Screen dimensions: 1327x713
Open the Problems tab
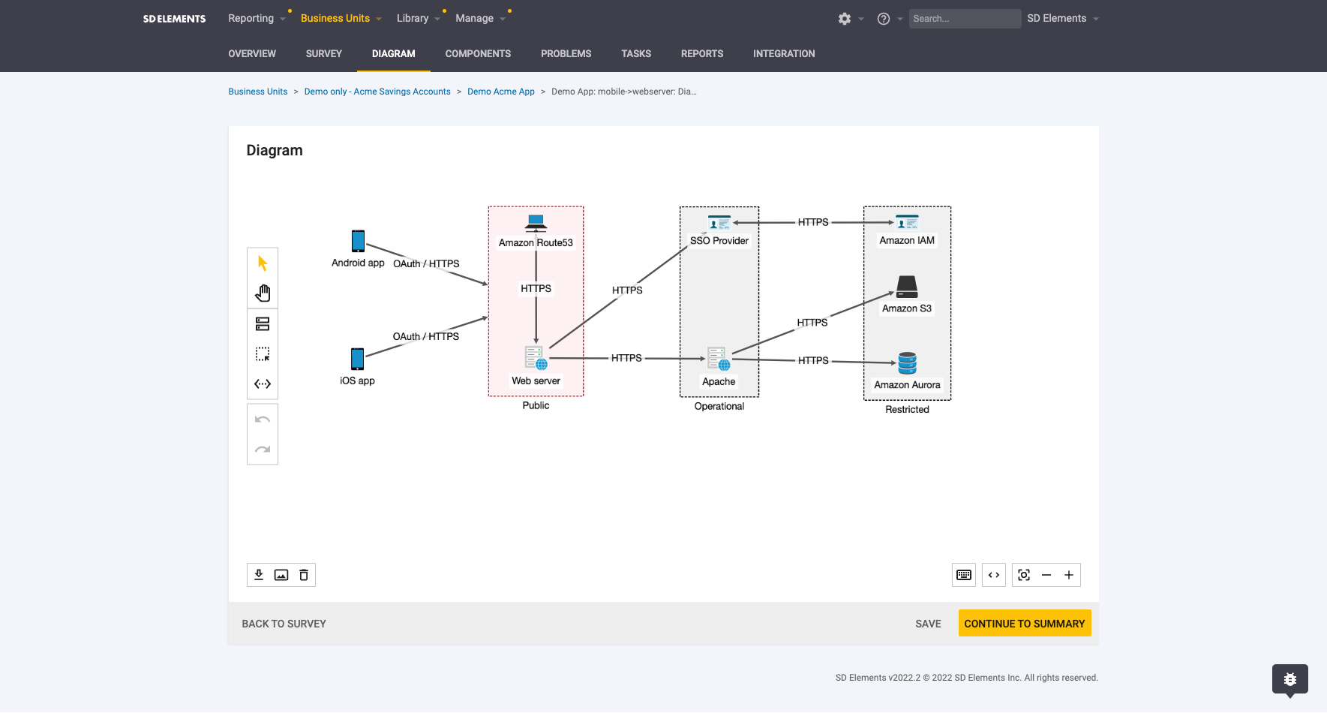(x=566, y=54)
